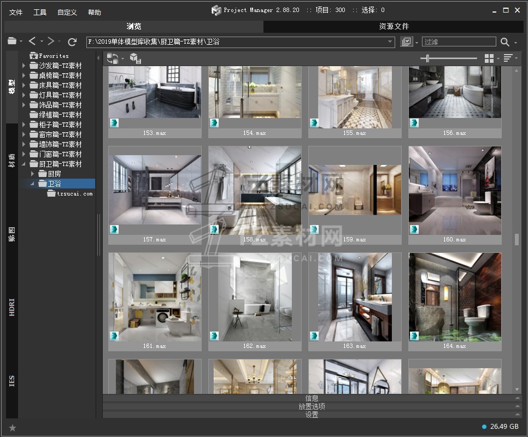Click the checklist filter icon beside path
The image size is (528, 437).
point(406,42)
